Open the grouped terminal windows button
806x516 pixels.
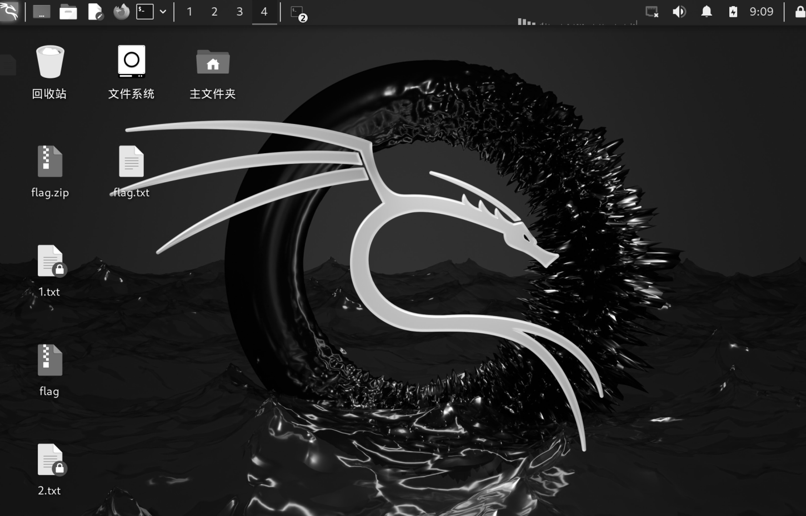click(298, 13)
